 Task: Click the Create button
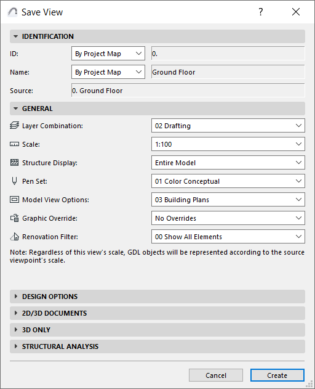click(277, 375)
